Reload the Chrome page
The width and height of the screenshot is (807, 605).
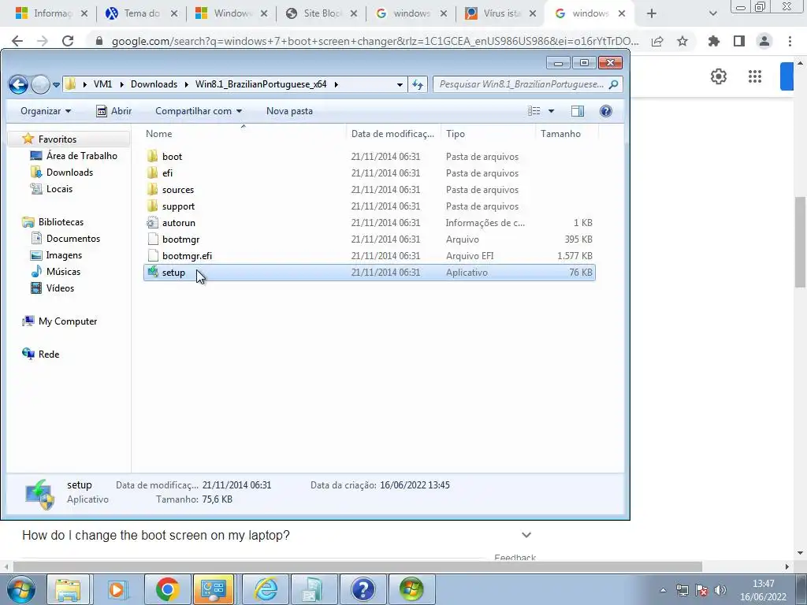68,41
